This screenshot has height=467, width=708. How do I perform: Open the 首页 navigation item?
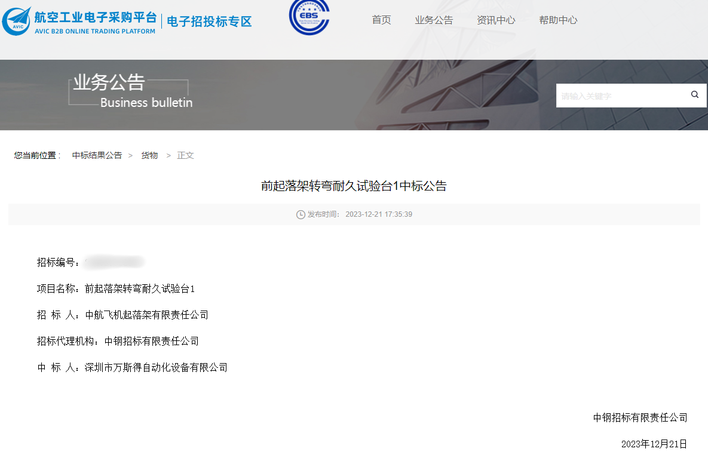381,20
